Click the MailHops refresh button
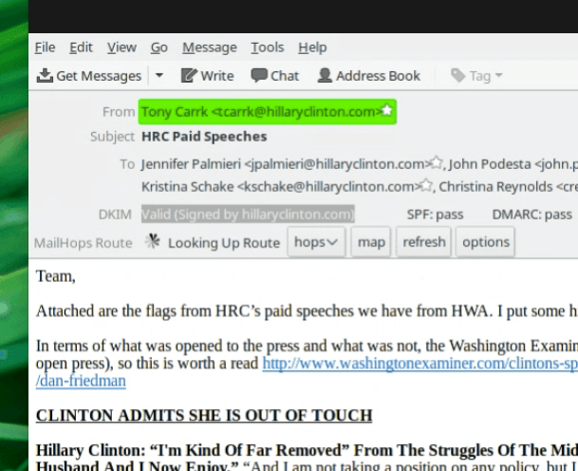 [424, 242]
